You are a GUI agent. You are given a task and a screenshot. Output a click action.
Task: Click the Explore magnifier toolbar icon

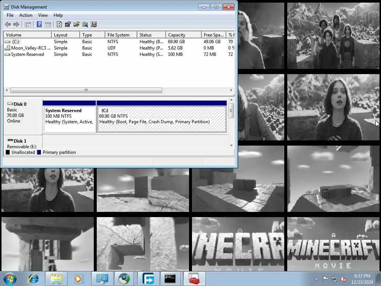pyautogui.click(x=85, y=24)
